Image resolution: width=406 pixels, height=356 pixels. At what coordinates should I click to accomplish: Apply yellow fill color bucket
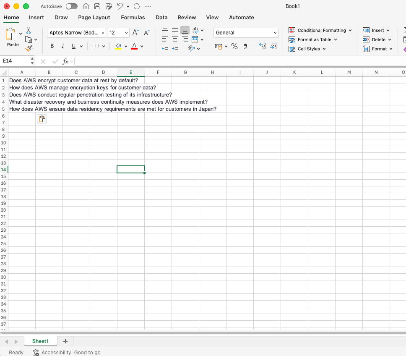click(118, 46)
